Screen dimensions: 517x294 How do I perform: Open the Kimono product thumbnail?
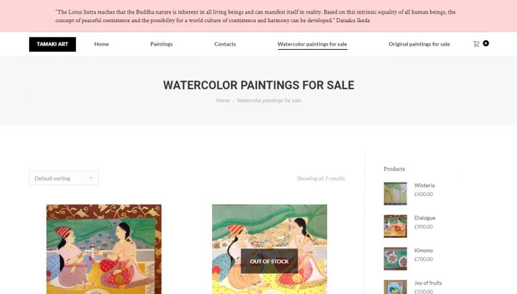tap(395, 259)
